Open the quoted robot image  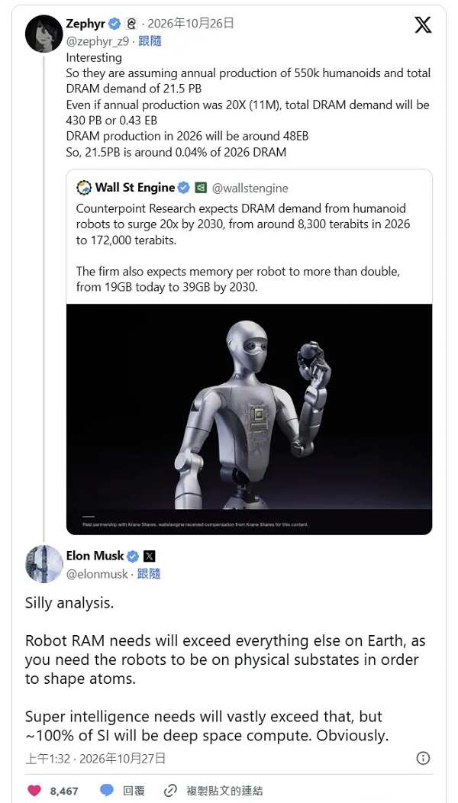tap(249, 419)
